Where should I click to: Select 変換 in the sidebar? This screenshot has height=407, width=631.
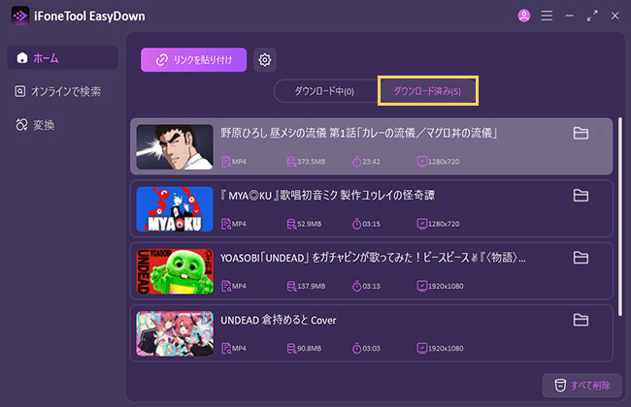(35, 125)
